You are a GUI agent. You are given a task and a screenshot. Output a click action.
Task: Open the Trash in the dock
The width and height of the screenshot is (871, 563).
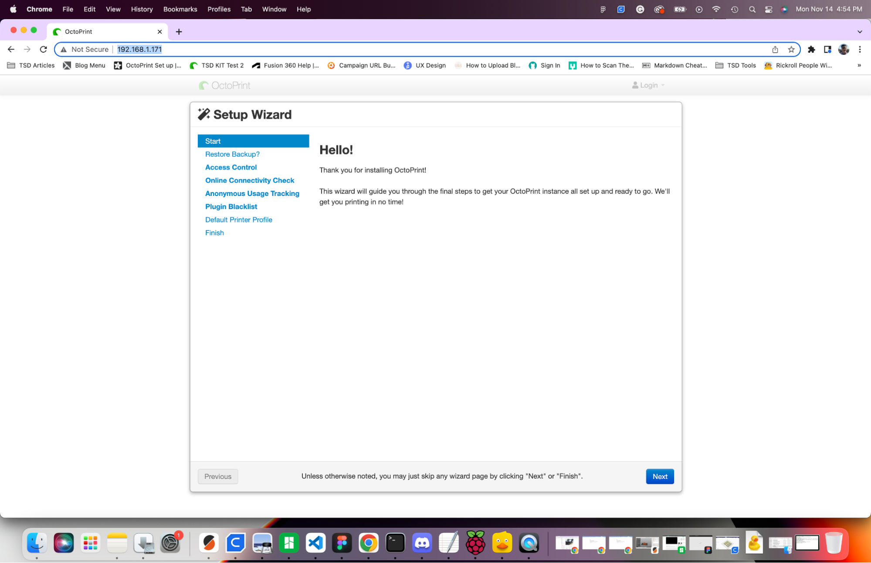[x=834, y=543]
